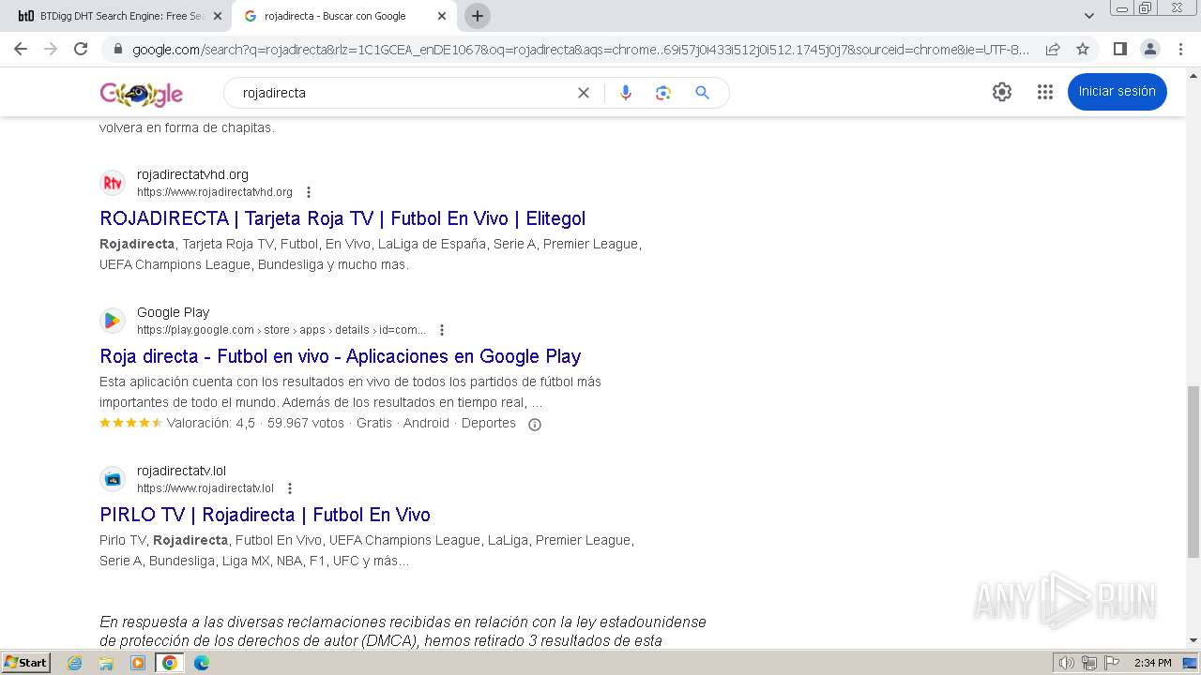Image resolution: width=1201 pixels, height=675 pixels.
Task: Open the Chrome three-dot menu
Action: 1179,50
